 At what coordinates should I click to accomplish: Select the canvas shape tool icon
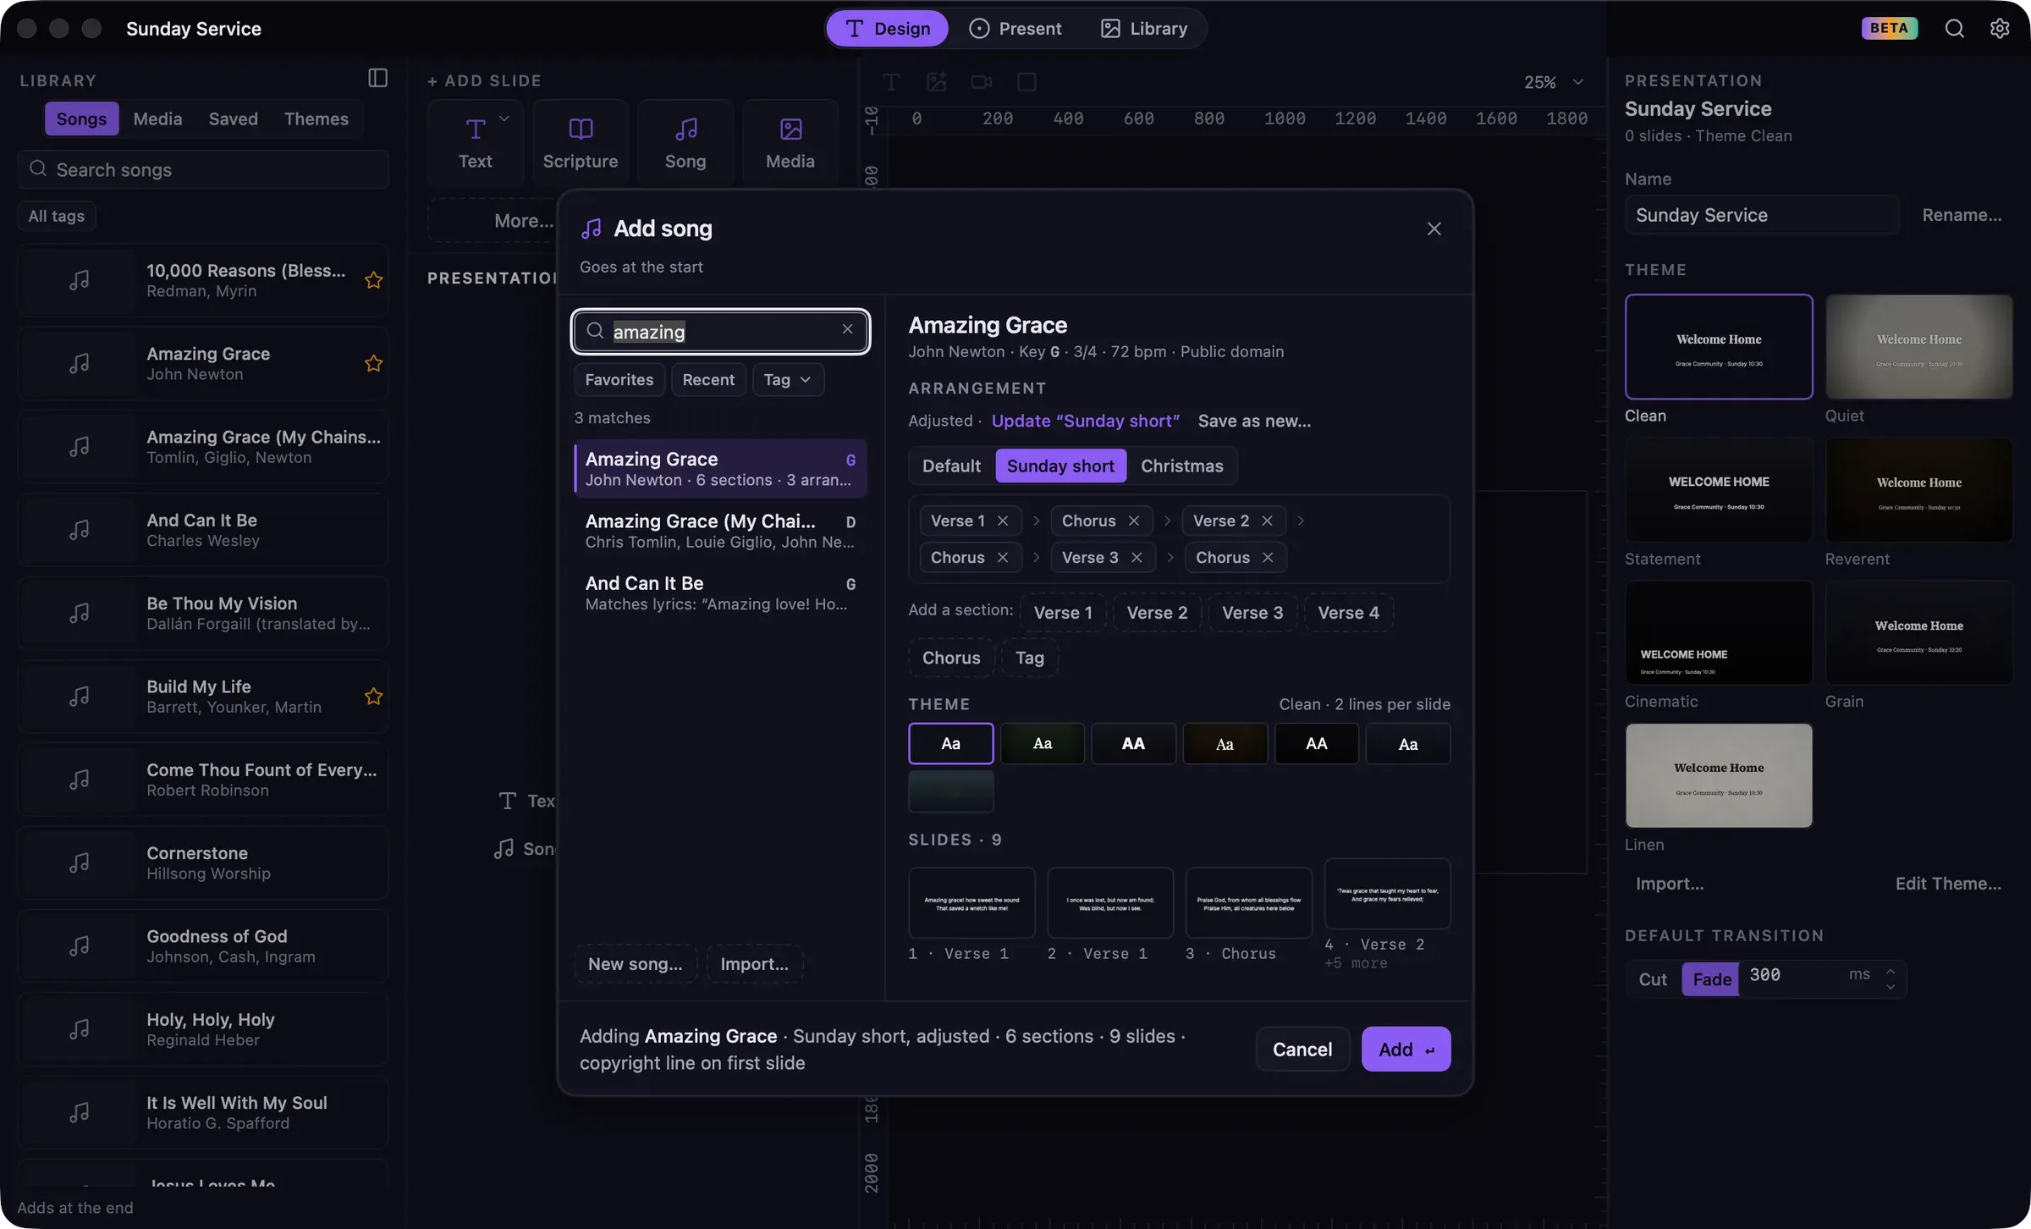click(x=1027, y=82)
